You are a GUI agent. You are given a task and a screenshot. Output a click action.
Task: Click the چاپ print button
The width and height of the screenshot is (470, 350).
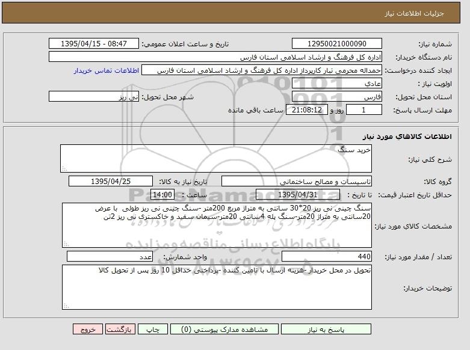point(153,330)
